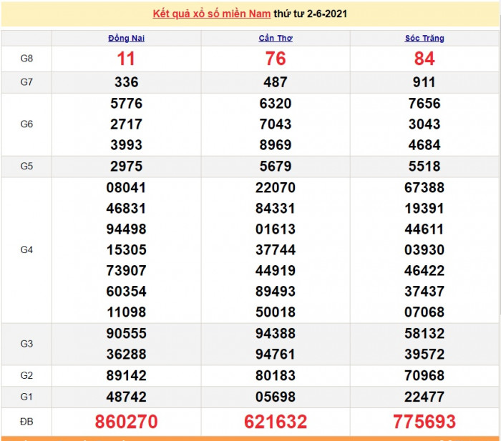Select the G2 result 80183 for Cần Thơ
Screen dimensions: 501x441
(276, 376)
